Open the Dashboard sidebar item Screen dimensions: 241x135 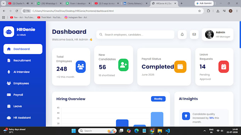(23, 49)
